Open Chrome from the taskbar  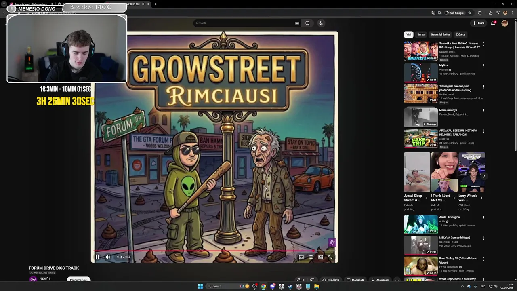(x=263, y=286)
